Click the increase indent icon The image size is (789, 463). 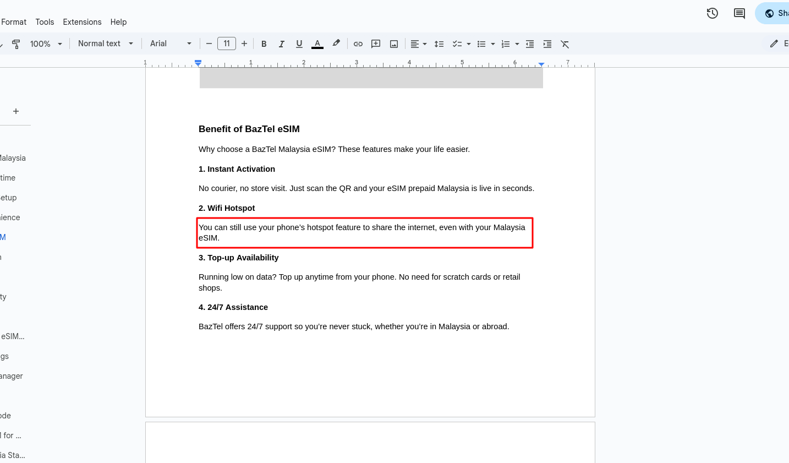pos(547,44)
